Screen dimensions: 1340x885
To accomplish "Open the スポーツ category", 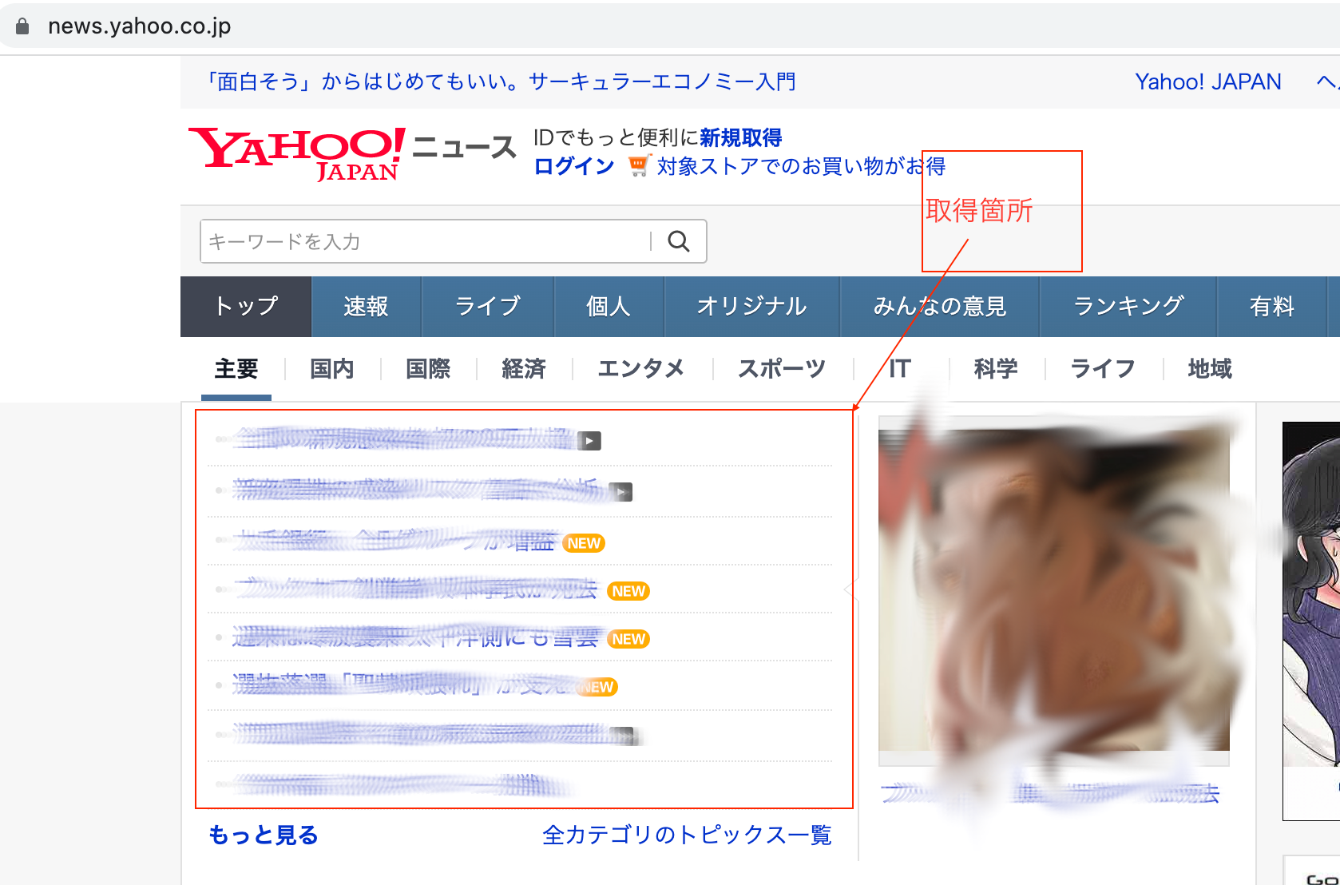I will click(x=780, y=368).
